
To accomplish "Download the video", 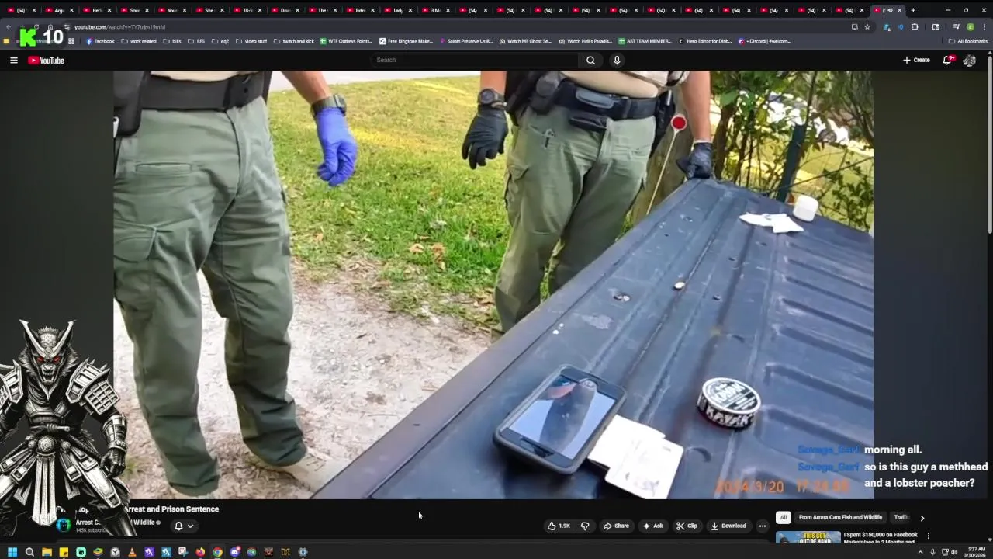I will tap(728, 526).
